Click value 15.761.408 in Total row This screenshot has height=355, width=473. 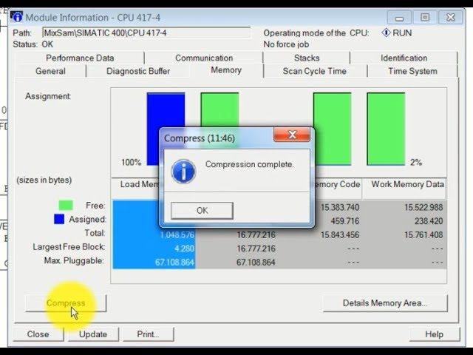pyautogui.click(x=423, y=235)
